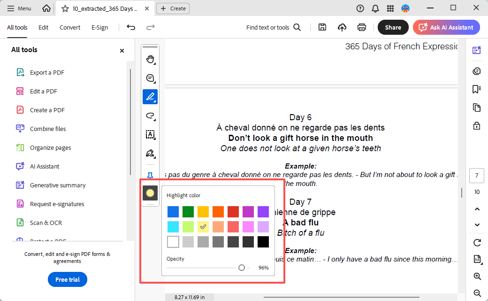Open the bookmarks panel on the right
Viewport: 488px width, 301px height.
click(x=477, y=89)
